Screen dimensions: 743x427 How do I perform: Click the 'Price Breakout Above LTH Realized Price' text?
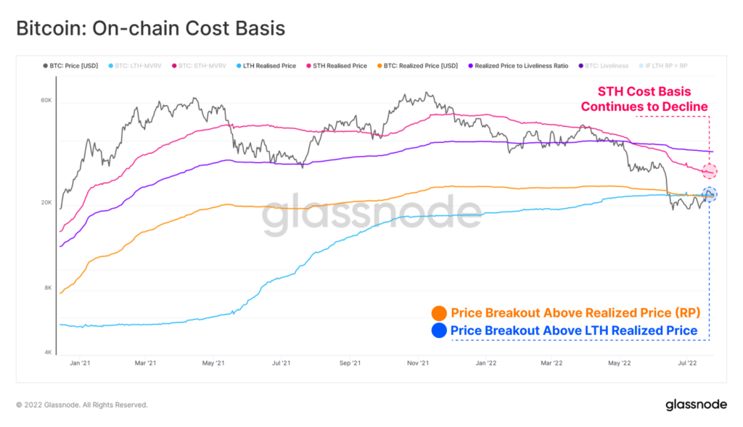point(574,331)
